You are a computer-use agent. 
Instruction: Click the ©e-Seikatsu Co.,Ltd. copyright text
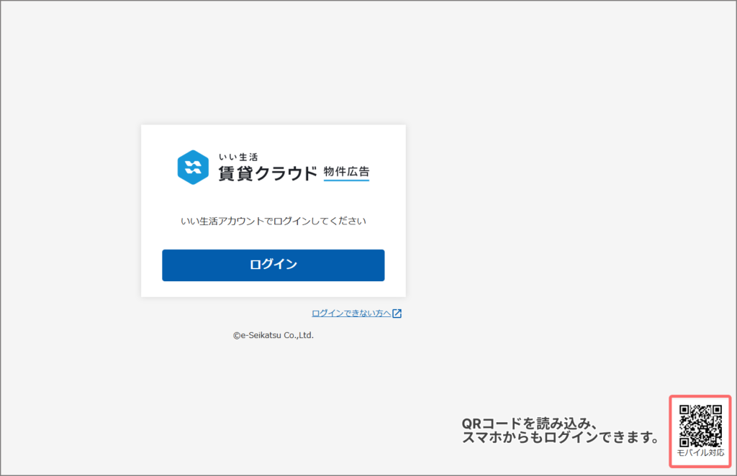[x=273, y=335]
